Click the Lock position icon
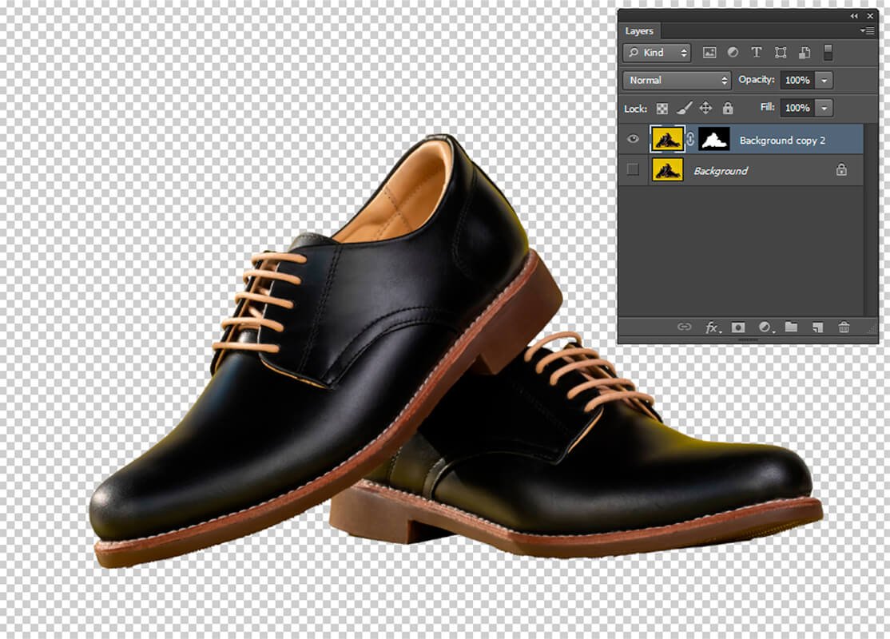 click(x=705, y=108)
